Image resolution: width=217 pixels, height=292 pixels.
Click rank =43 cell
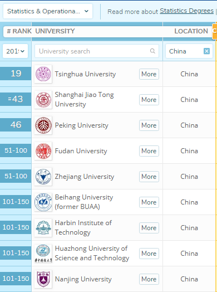pyautogui.click(x=16, y=99)
